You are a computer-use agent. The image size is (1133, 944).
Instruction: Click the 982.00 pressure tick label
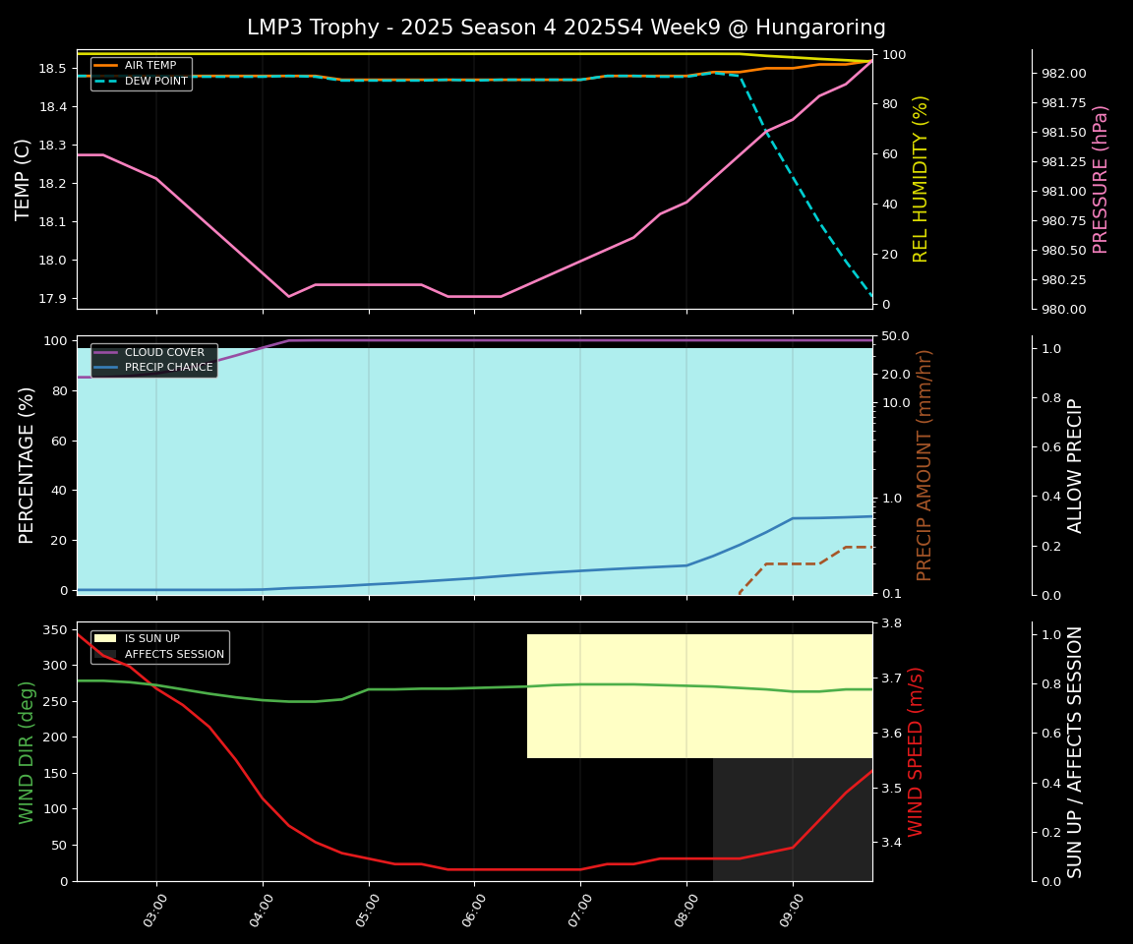click(x=1063, y=74)
